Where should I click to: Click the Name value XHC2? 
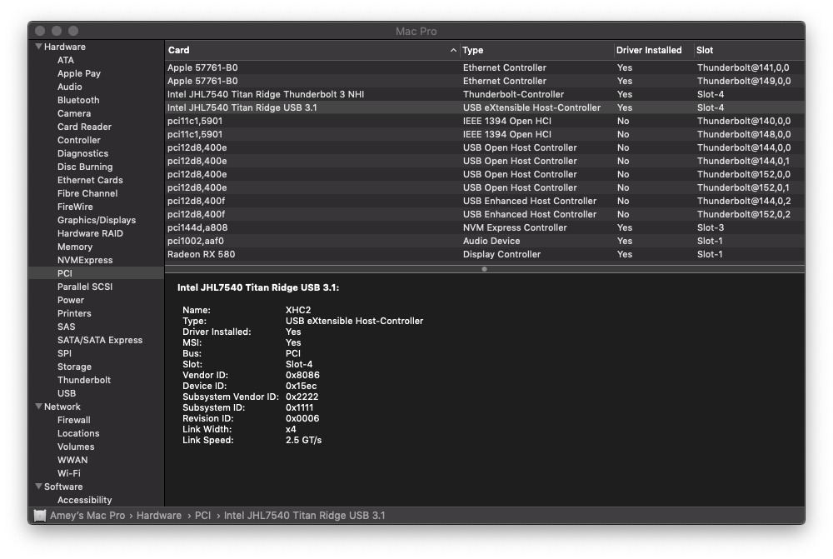[x=298, y=310]
